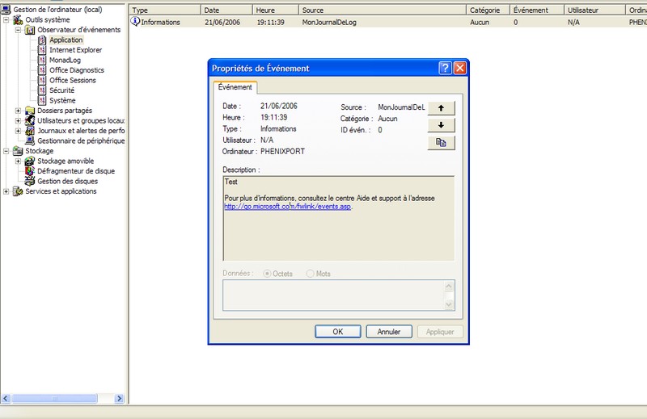
Task: Expand the Services et applications node
Action: click(x=6, y=191)
